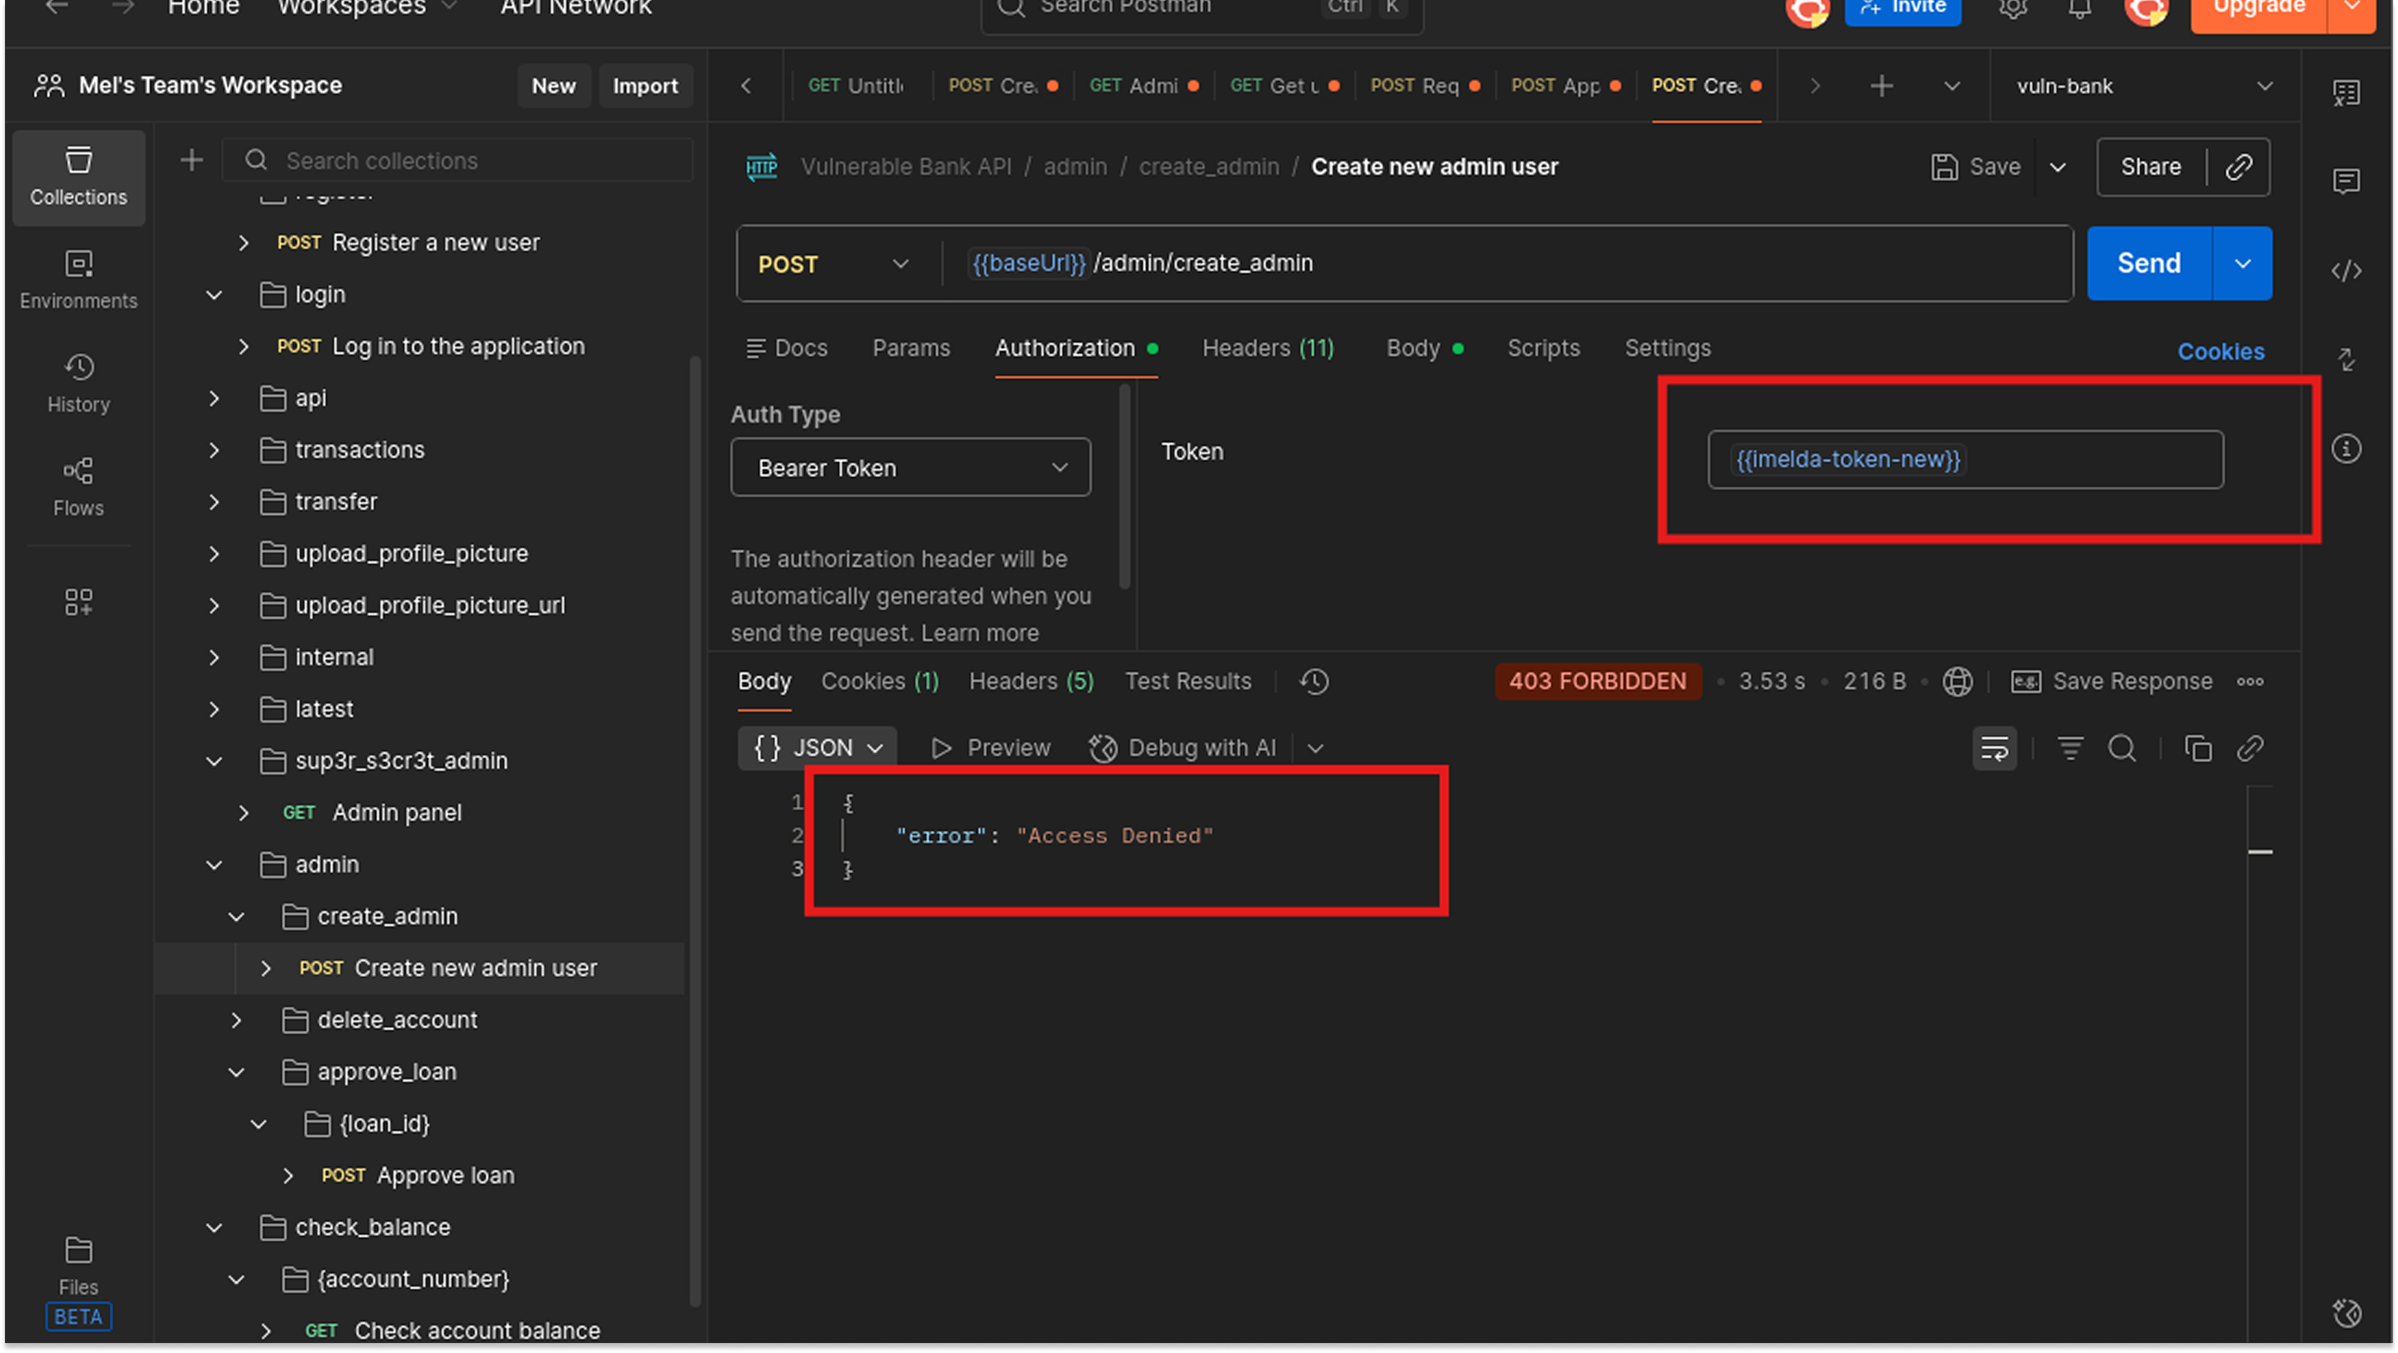2398x1353 pixels.
Task: Click the Search collections input field
Action: [457, 160]
